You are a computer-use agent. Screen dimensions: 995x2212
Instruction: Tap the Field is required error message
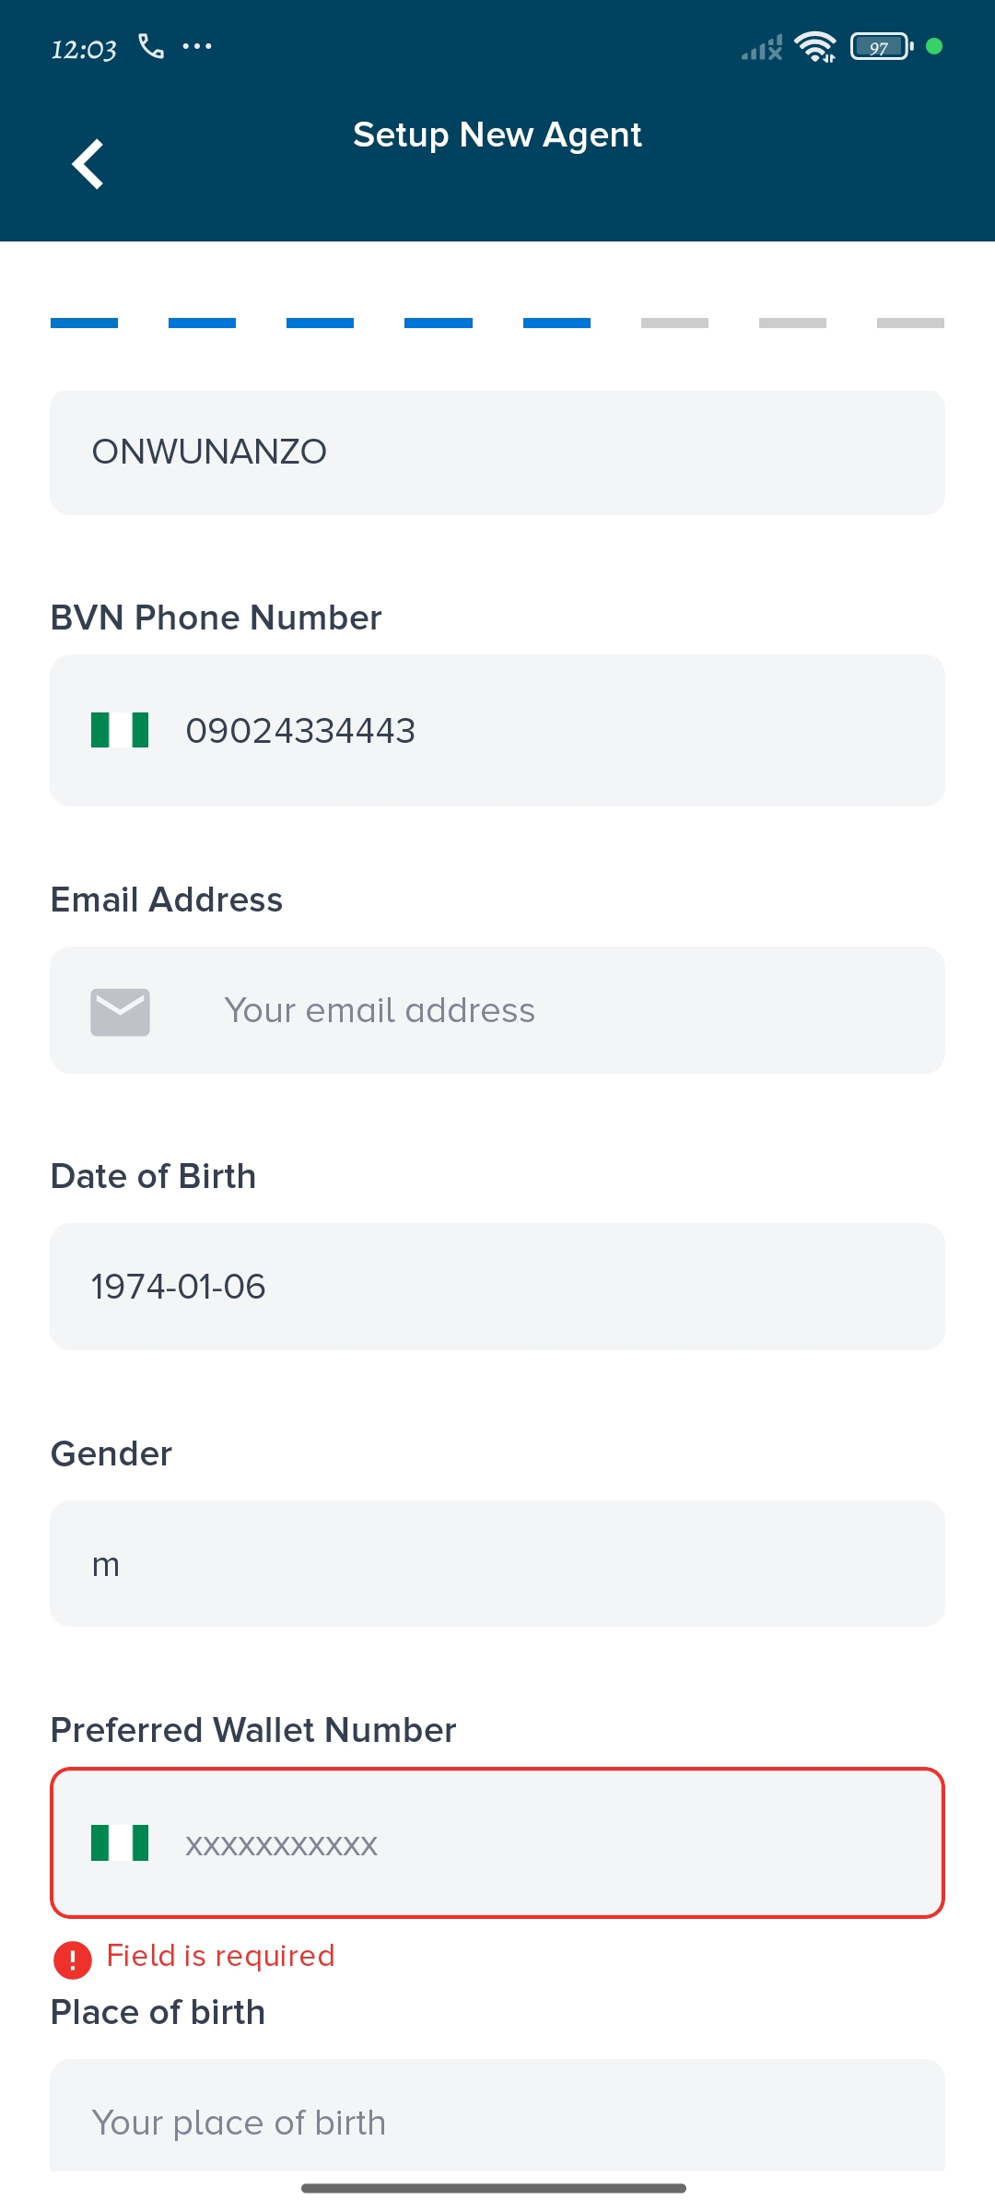coord(220,1956)
